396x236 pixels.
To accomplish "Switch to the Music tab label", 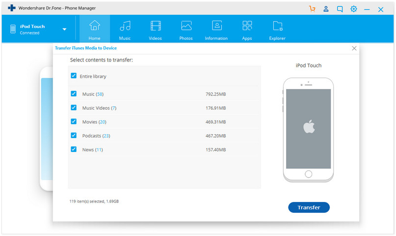I will pyautogui.click(x=125, y=38).
